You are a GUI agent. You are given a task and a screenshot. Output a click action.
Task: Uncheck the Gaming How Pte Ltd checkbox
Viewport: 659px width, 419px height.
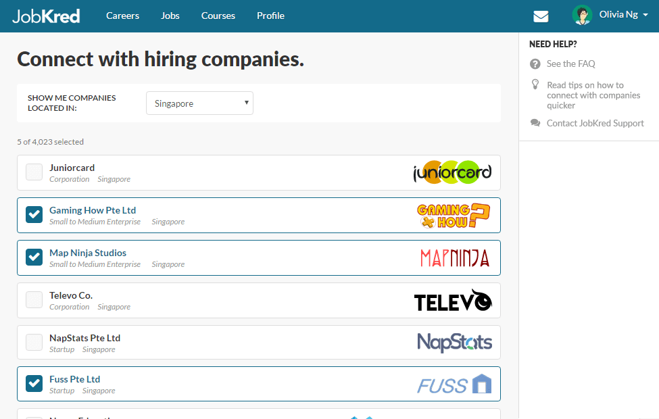coord(34,215)
